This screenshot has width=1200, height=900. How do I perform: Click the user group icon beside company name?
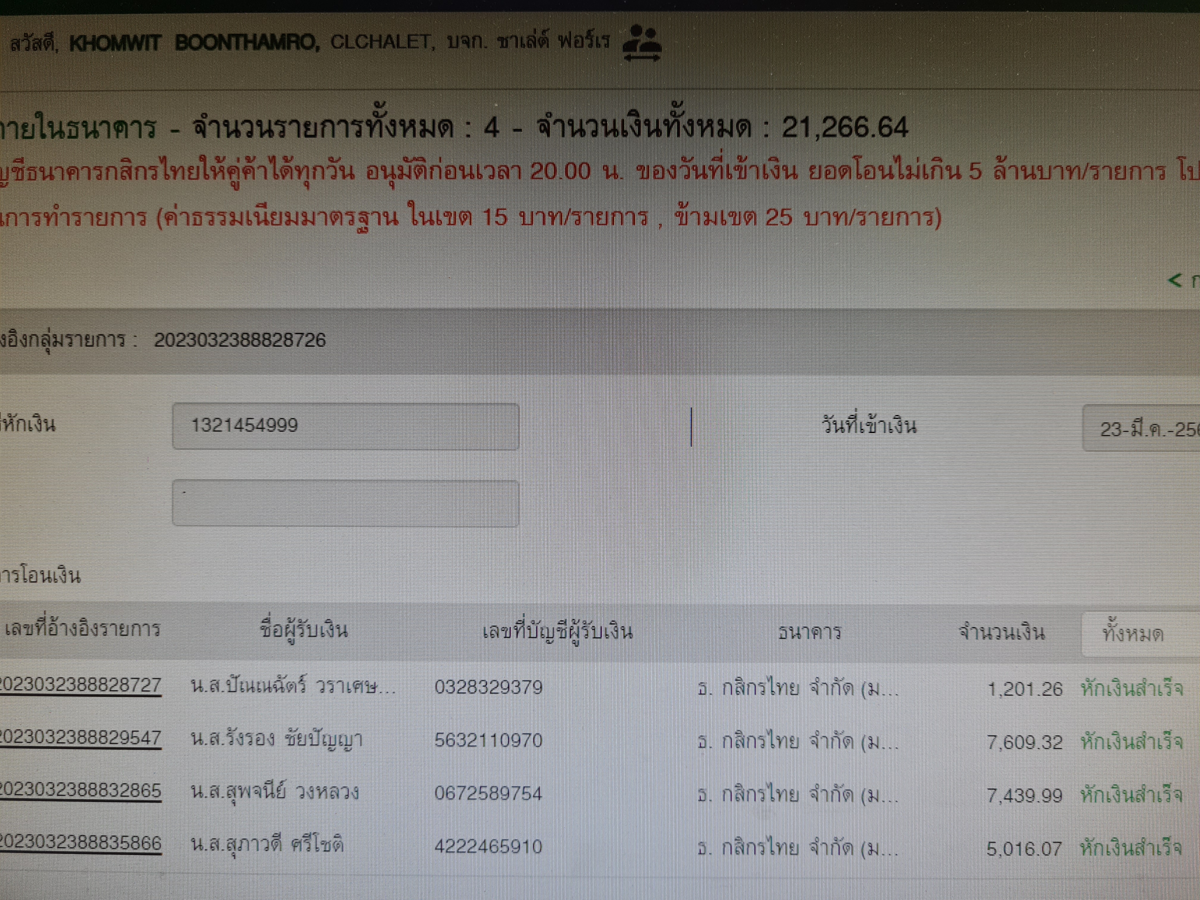pos(642,43)
